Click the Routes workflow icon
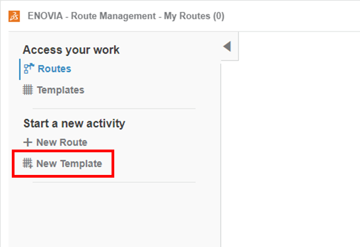360x247 pixels. [29, 68]
